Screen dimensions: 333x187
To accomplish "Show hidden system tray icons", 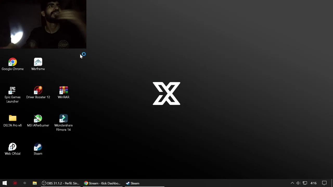I will [292, 183].
